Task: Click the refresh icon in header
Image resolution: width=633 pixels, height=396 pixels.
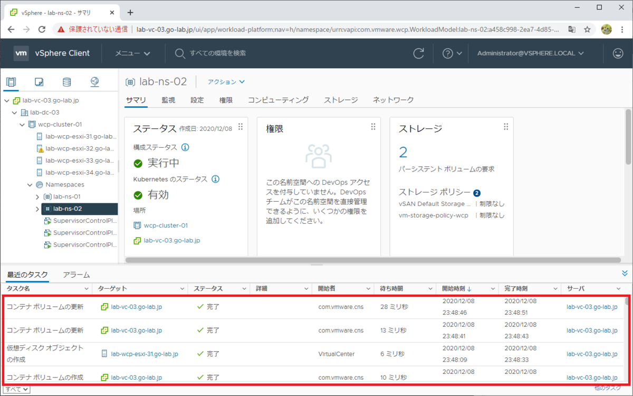Action: 418,53
